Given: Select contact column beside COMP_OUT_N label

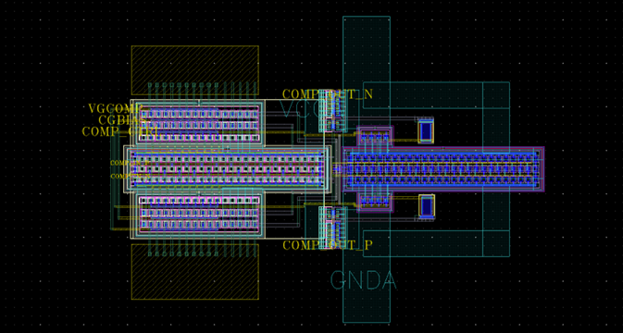Looking at the screenshot, I should pyautogui.click(x=333, y=111).
